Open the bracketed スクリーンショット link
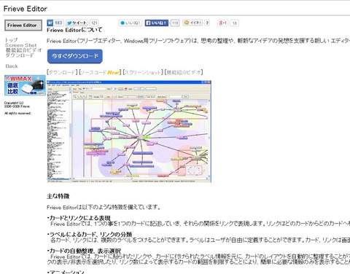The width and height of the screenshot is (350, 274). pyautogui.click(x=144, y=72)
